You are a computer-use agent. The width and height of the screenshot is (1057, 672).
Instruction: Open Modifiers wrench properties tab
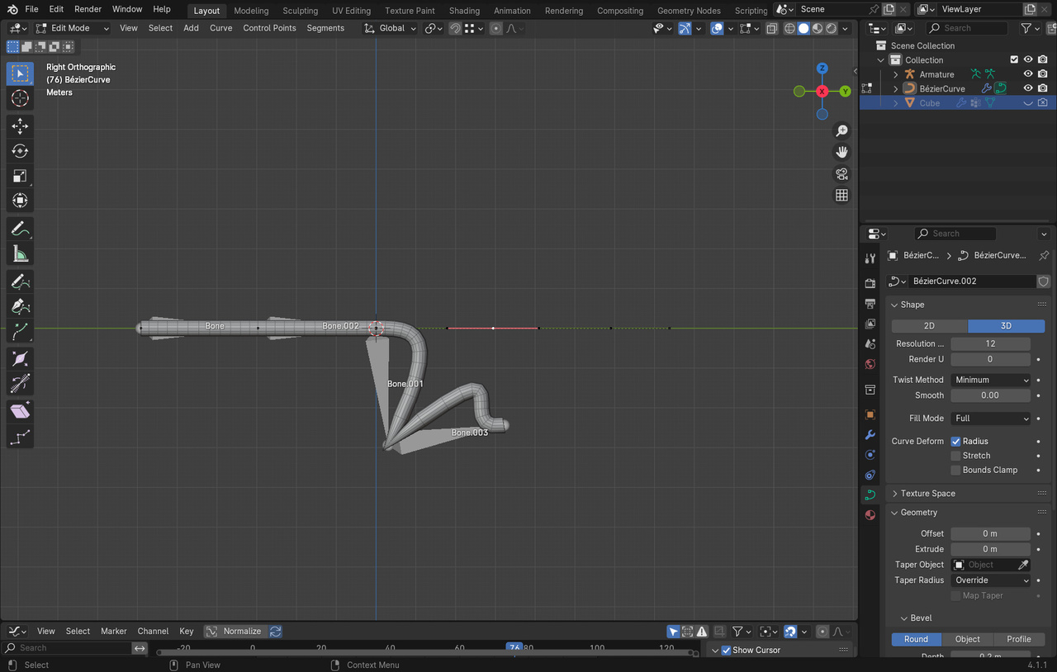coord(870,434)
